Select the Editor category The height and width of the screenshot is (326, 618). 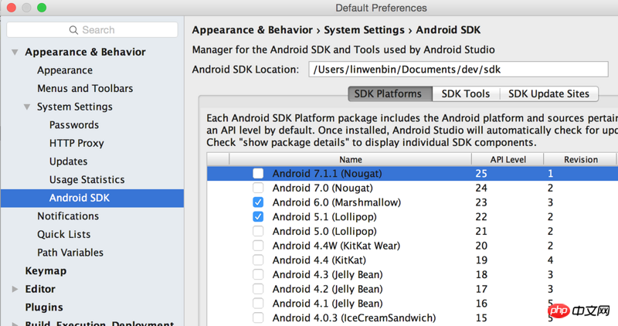(x=40, y=289)
